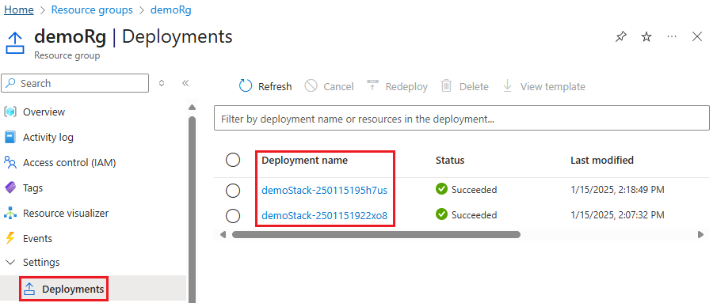717x303 pixels.
Task: Go to Home breadcrumb link
Action: [x=19, y=10]
